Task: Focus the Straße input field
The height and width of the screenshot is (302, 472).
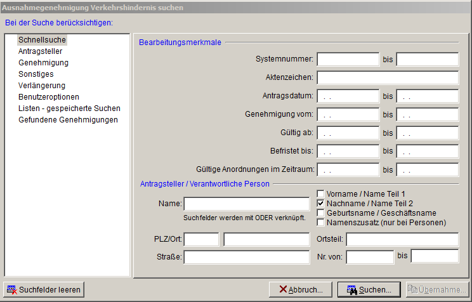Action: pyautogui.click(x=247, y=257)
